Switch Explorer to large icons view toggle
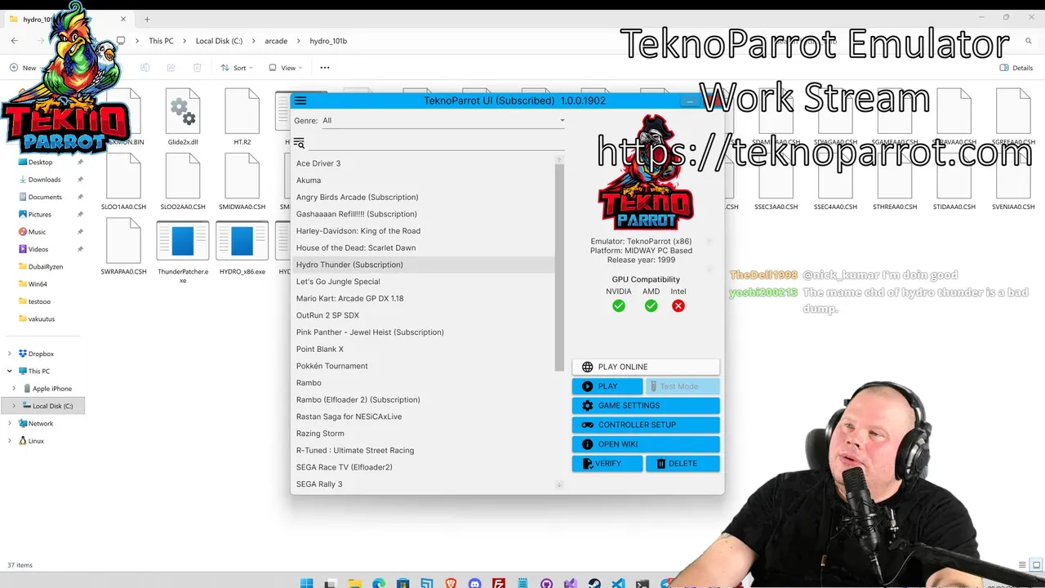 pyautogui.click(x=1034, y=565)
